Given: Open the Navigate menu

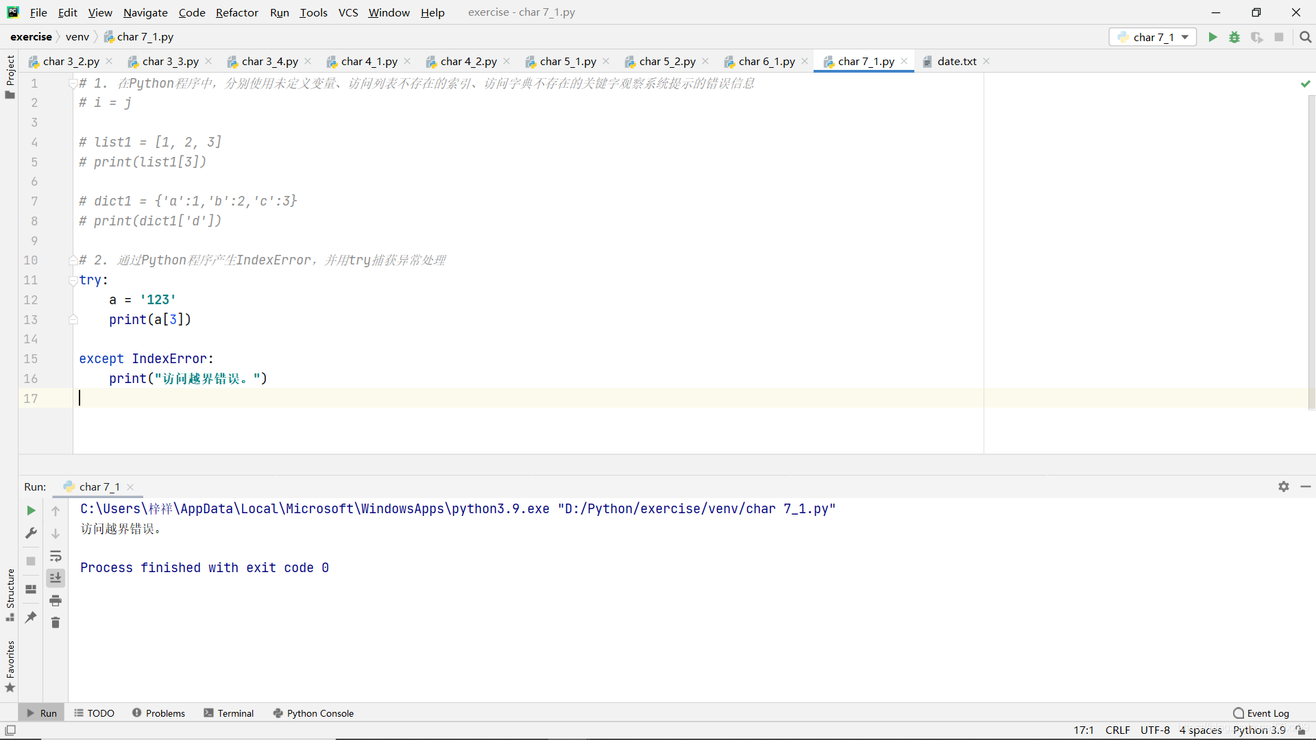Looking at the screenshot, I should [145, 12].
